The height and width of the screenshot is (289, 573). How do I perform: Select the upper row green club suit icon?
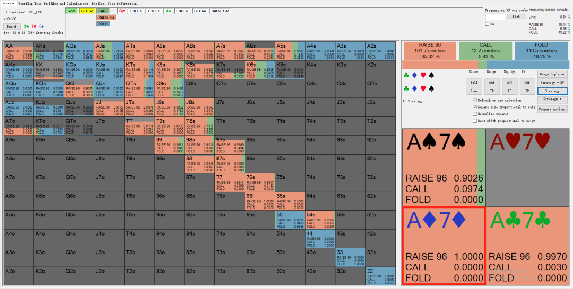click(406, 76)
